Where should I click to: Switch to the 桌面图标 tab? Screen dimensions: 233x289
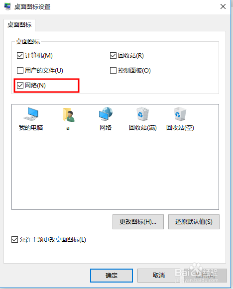(19, 25)
